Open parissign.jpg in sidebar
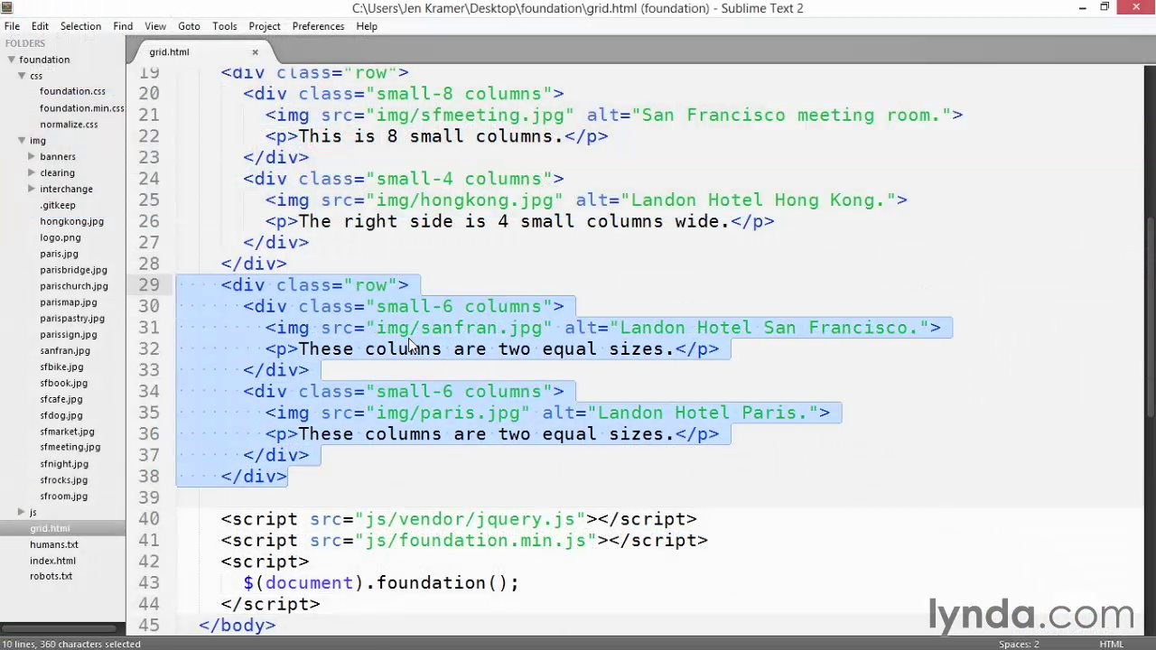 [x=68, y=335]
